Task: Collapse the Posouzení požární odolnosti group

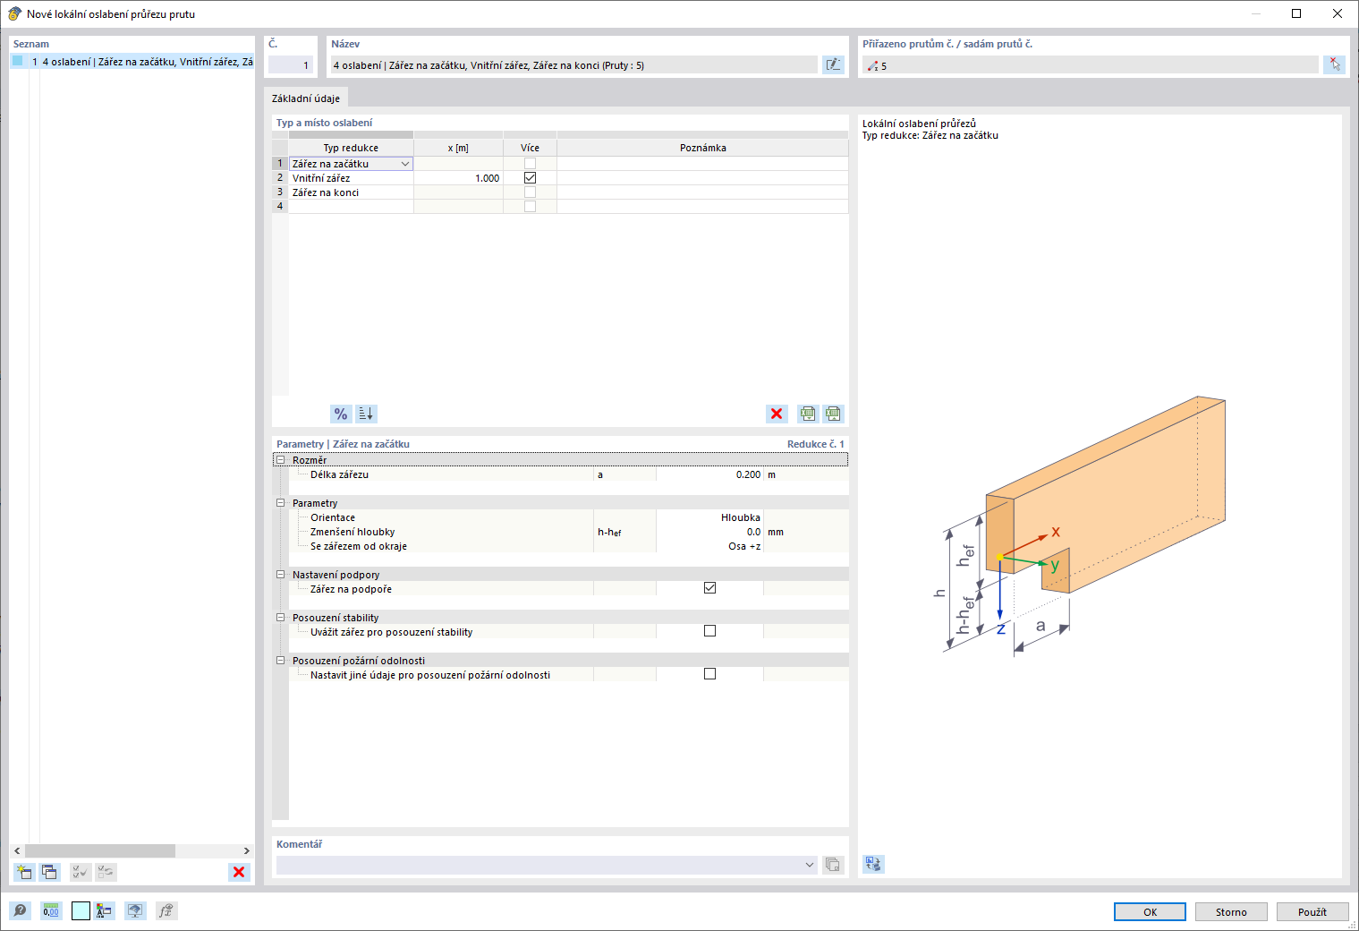Action: point(280,661)
